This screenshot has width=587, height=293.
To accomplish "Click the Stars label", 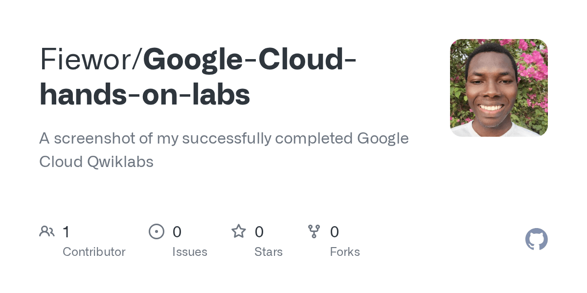I will coord(269,252).
